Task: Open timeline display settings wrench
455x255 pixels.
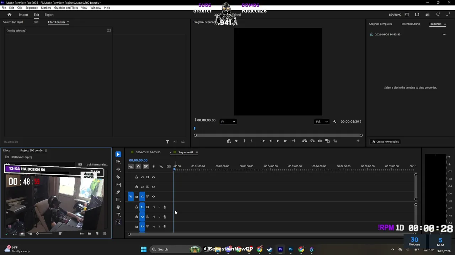Action: [x=161, y=166]
